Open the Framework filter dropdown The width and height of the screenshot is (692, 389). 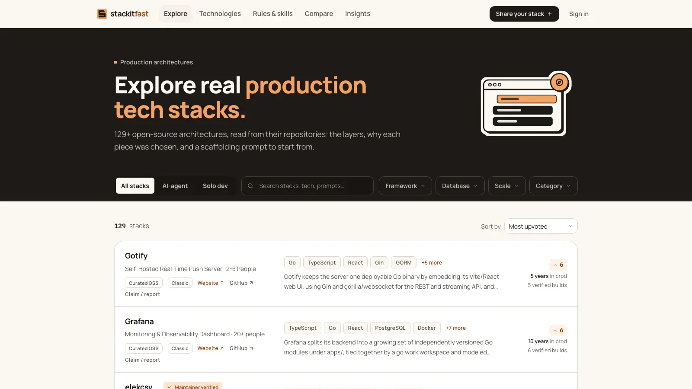pos(405,186)
